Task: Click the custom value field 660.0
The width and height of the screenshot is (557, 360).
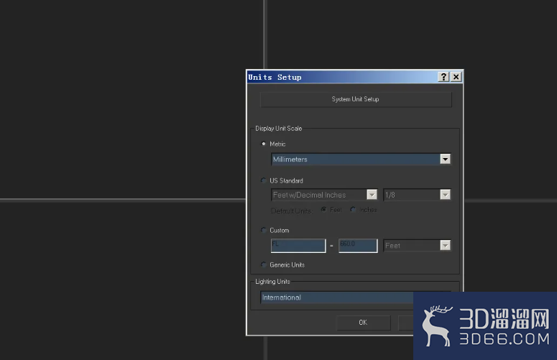Action: pos(358,246)
